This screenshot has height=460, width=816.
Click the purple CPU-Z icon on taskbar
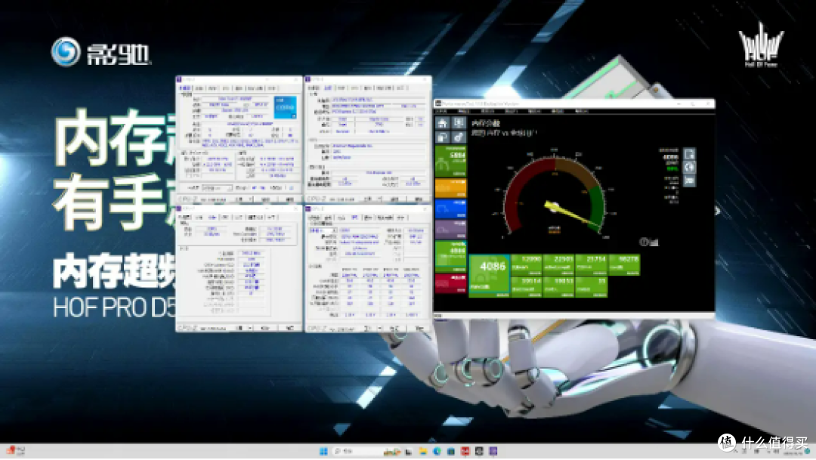point(493,451)
